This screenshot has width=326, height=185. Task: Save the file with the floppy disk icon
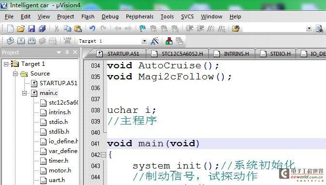click(31, 29)
